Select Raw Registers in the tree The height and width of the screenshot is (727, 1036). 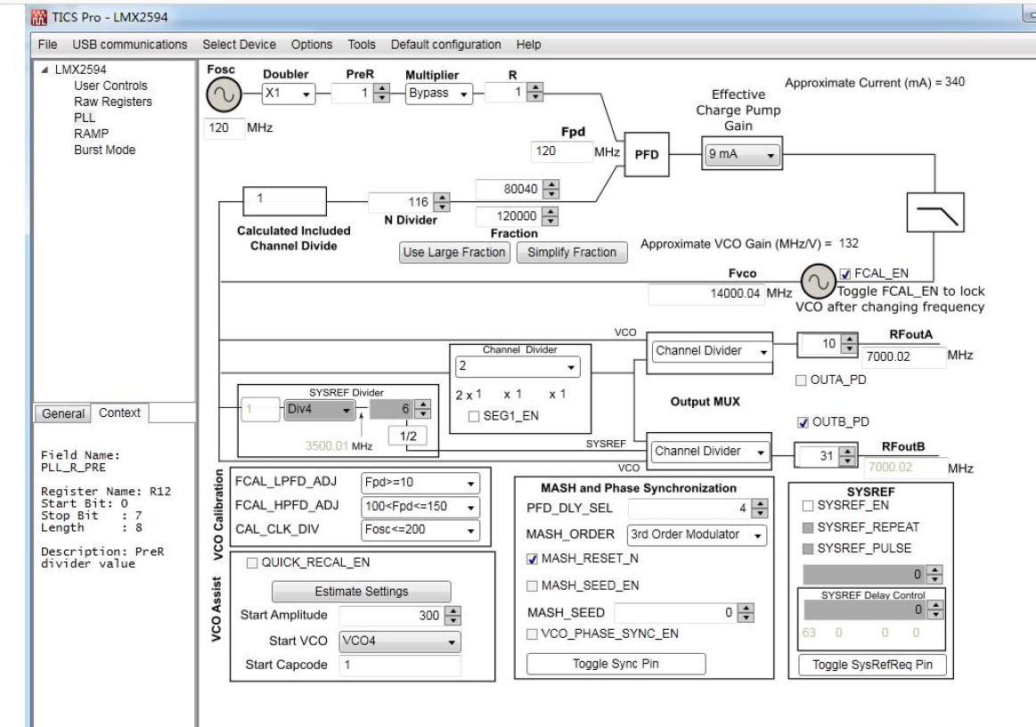113,102
